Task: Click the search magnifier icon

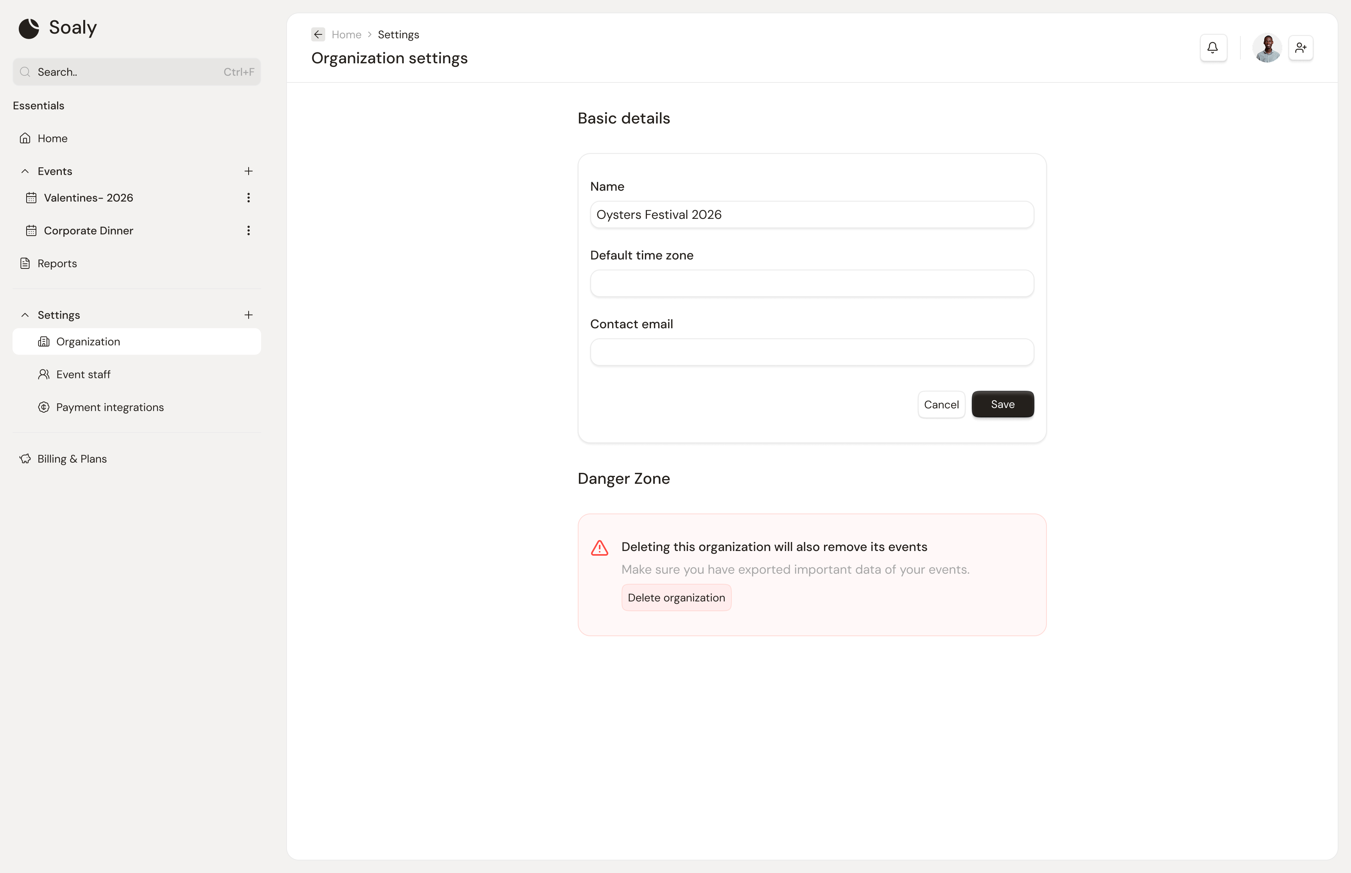Action: (x=25, y=72)
